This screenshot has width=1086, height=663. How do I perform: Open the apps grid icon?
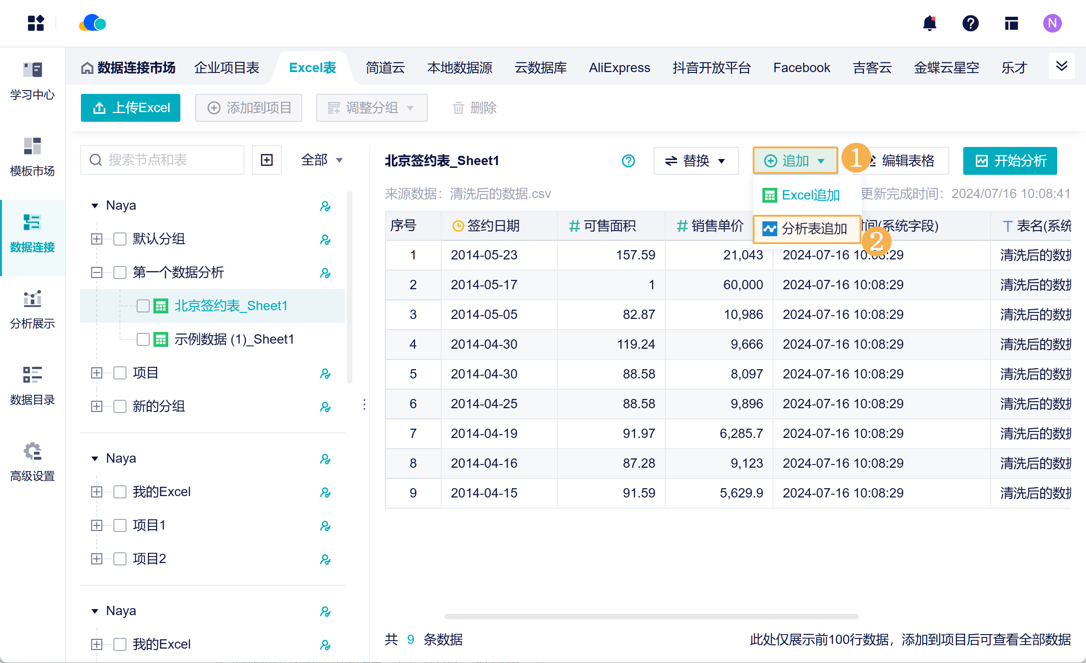pyautogui.click(x=35, y=23)
